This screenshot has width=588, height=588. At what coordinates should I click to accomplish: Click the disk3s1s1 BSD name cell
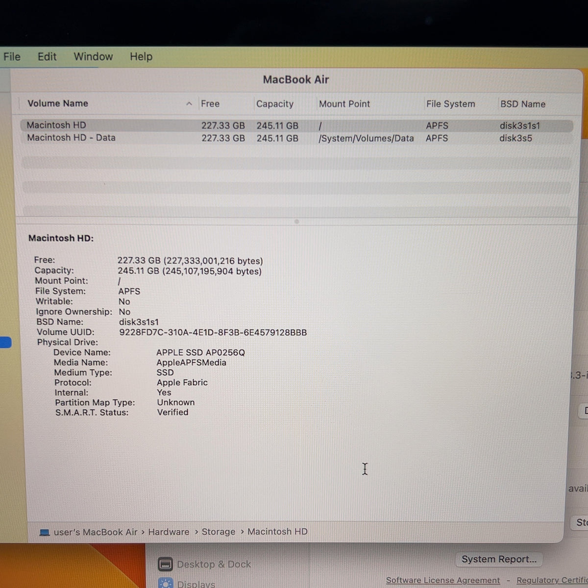[x=520, y=125]
